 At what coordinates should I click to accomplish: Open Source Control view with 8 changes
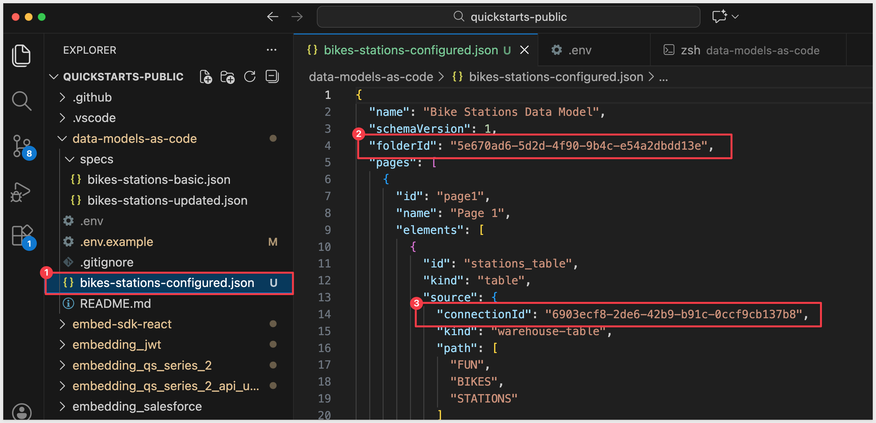tap(21, 146)
